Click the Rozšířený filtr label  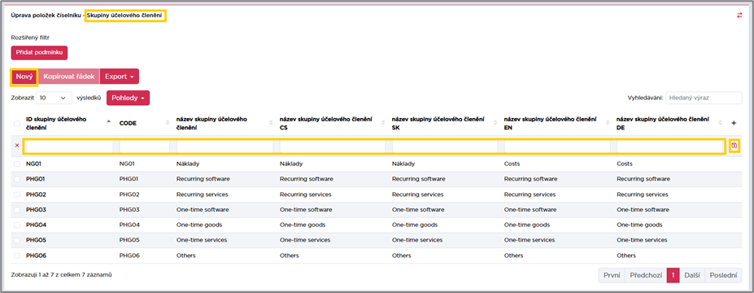(30, 37)
